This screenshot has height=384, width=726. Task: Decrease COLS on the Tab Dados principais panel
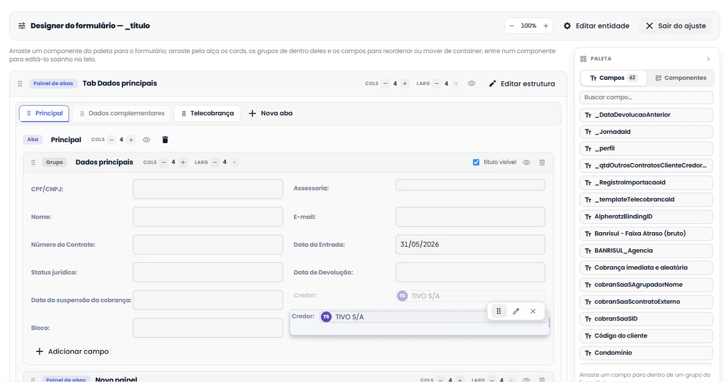[385, 83]
